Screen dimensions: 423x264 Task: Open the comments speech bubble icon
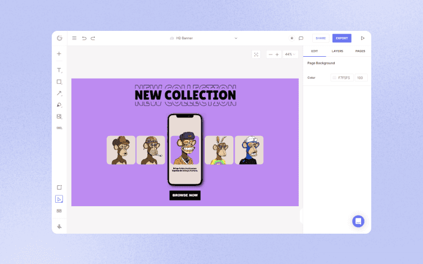click(301, 38)
